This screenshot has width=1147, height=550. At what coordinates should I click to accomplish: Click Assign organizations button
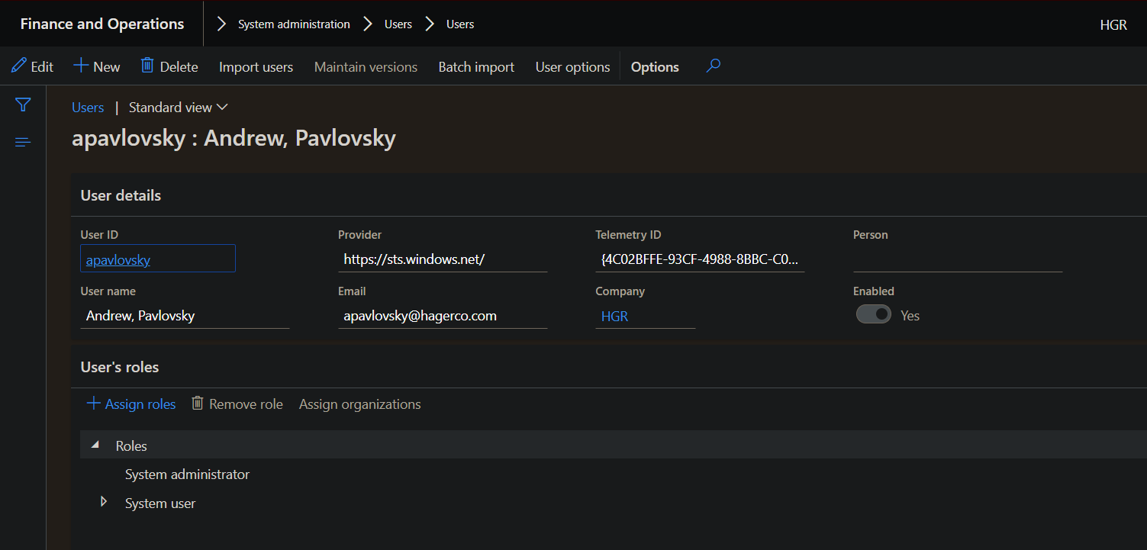(359, 404)
